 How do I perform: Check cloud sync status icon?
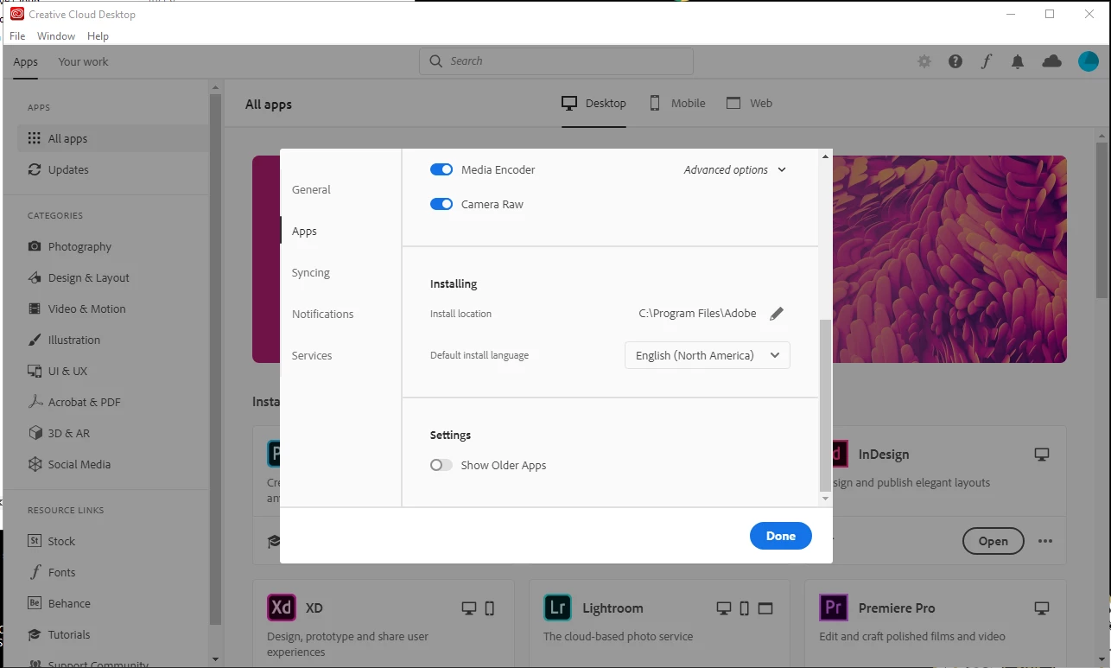(1051, 61)
